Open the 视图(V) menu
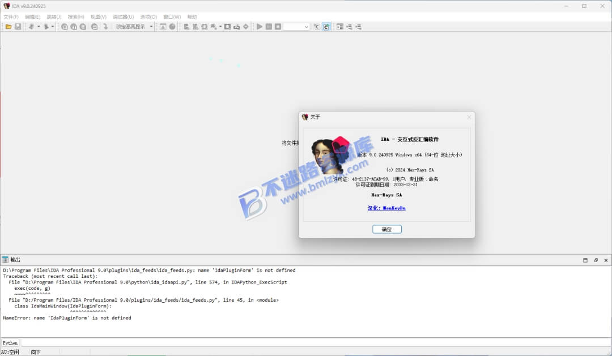This screenshot has height=356, width=612. tap(99, 17)
